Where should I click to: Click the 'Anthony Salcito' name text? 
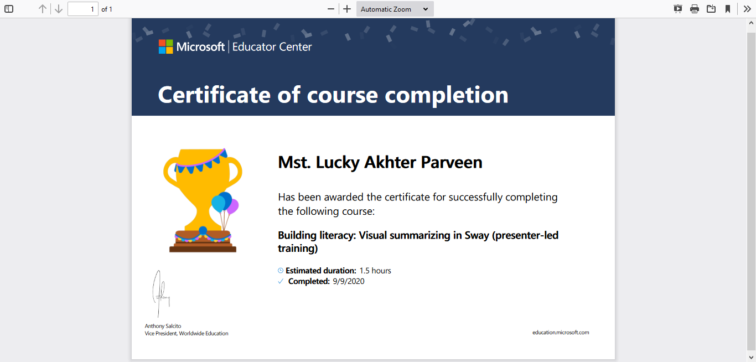(x=163, y=326)
